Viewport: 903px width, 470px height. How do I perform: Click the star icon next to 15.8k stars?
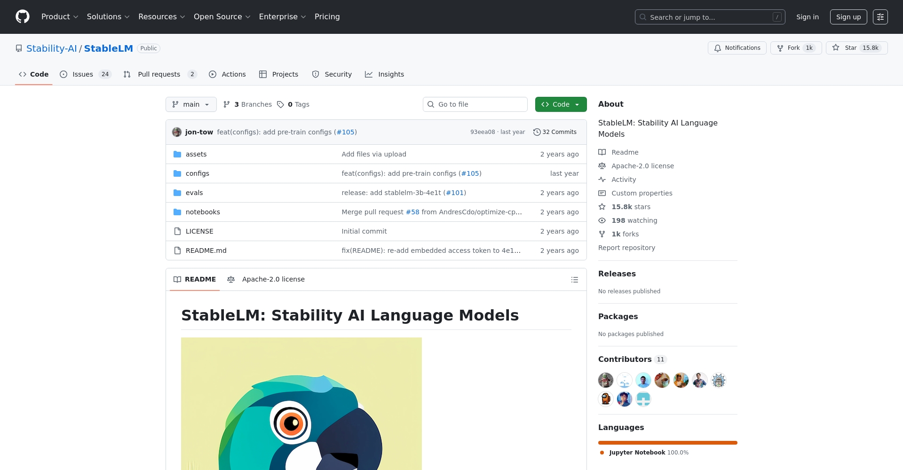[602, 207]
